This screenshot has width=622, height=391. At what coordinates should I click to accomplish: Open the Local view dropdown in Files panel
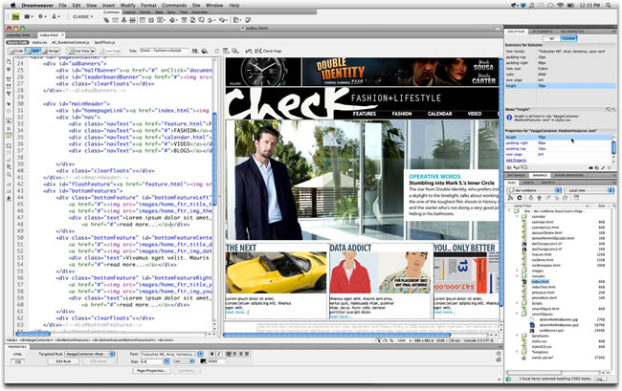click(x=589, y=190)
